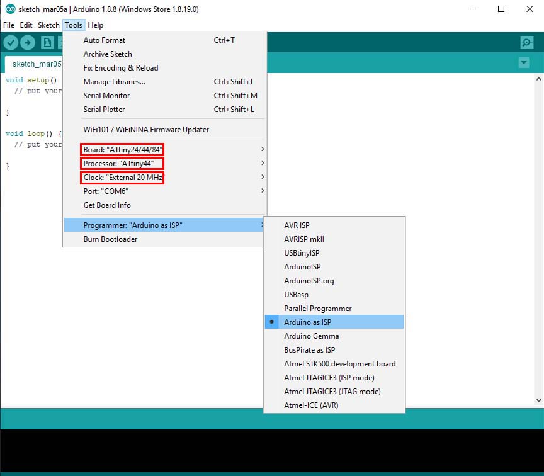This screenshot has height=476, width=544.
Task: Select ArduinoISP.org programmer
Action: pos(334,281)
